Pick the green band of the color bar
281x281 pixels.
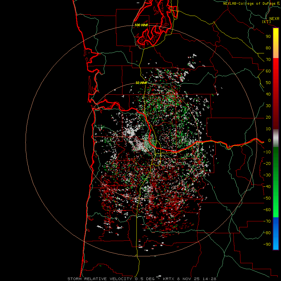(276, 182)
